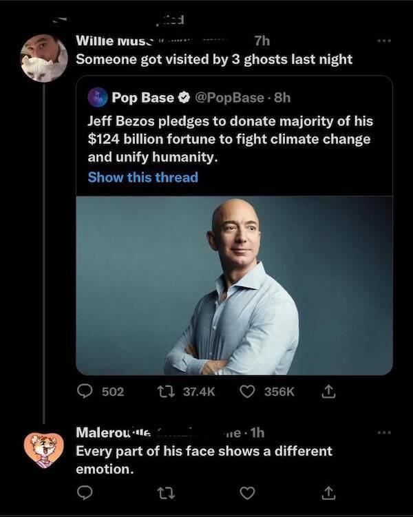View the Jeff Bezos photo
This screenshot has height=517, width=413.
click(x=234, y=285)
